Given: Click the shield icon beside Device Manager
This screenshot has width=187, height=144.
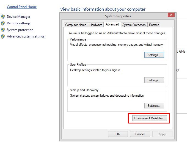Looking at the screenshot, I should click(x=3, y=17).
